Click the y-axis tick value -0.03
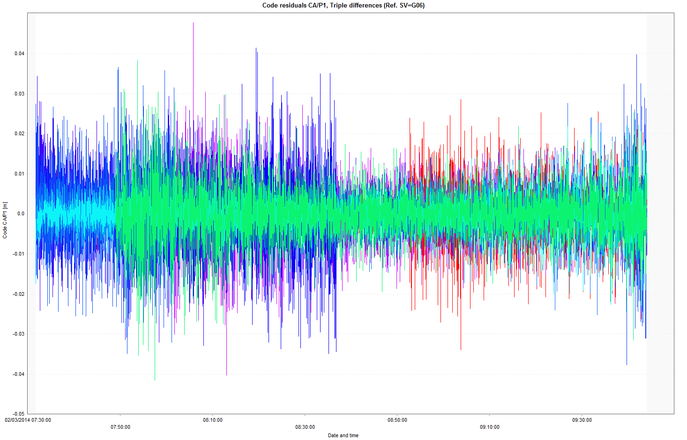 click(x=18, y=334)
